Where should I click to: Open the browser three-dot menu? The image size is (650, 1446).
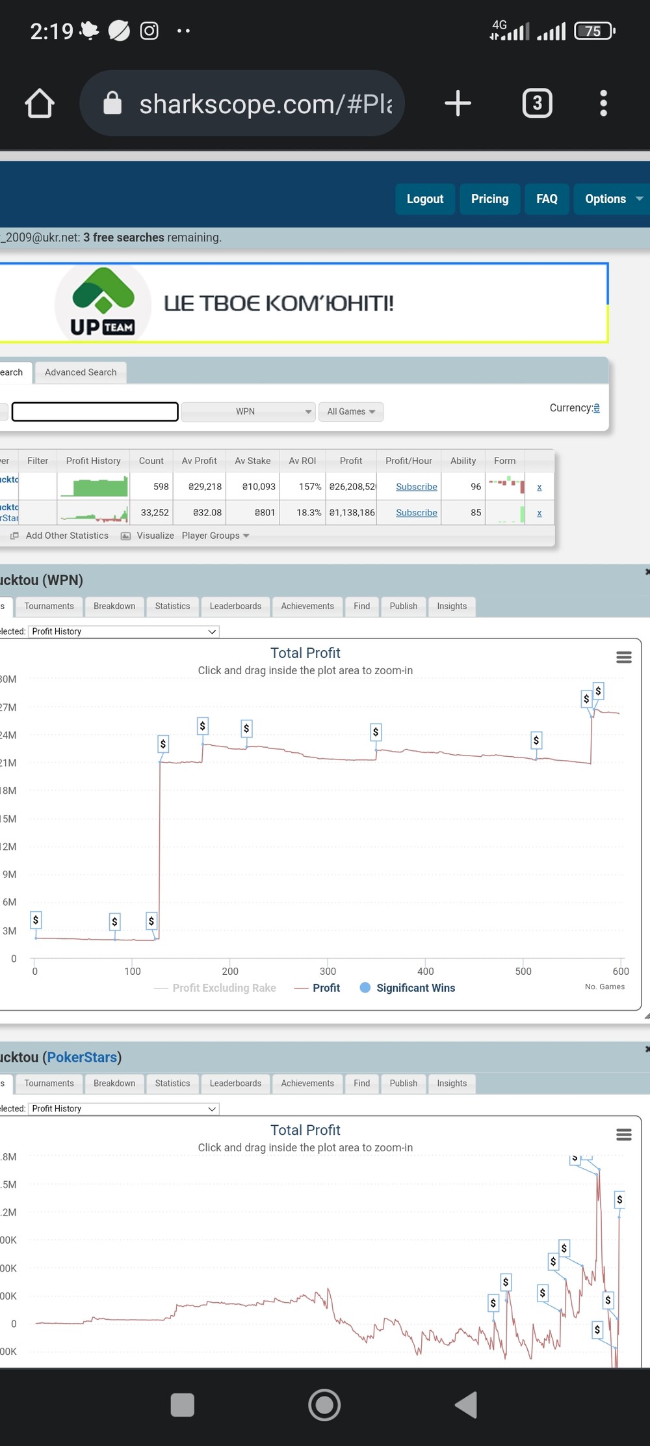(603, 103)
